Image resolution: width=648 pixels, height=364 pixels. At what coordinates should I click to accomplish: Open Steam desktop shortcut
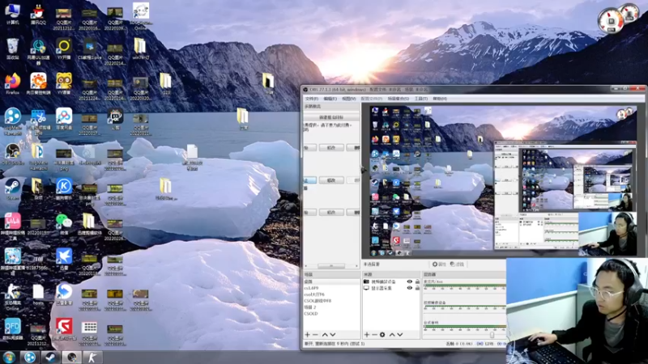point(13,189)
